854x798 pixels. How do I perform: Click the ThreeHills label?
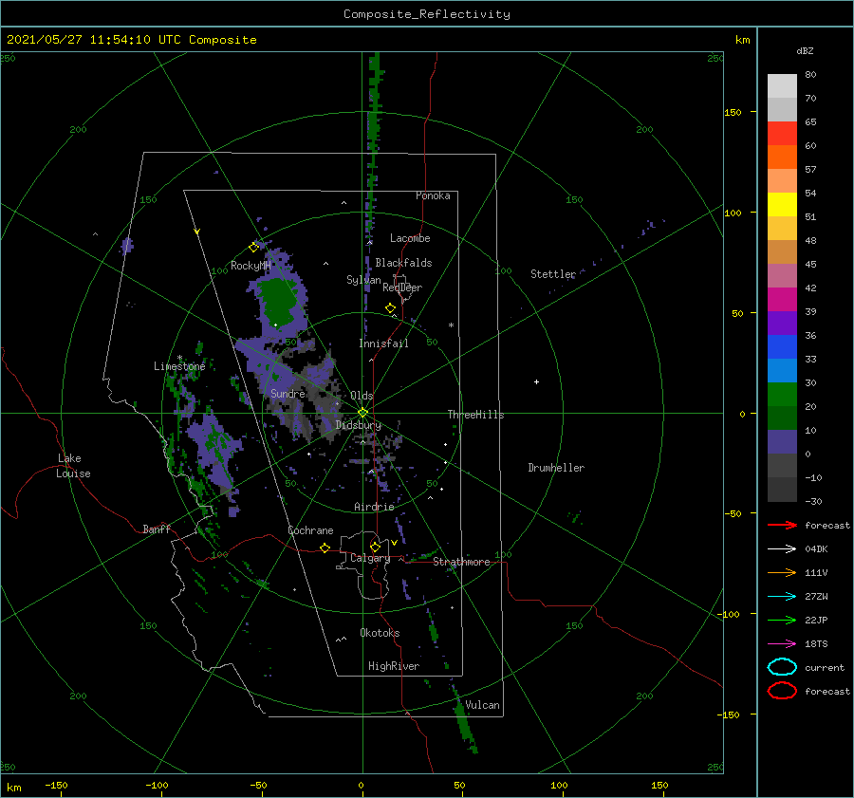[476, 415]
